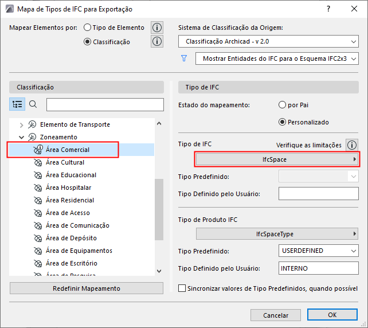The image size is (368, 328).
Task: Select the Tipo de Elemento radio button
Action: pyautogui.click(x=88, y=28)
